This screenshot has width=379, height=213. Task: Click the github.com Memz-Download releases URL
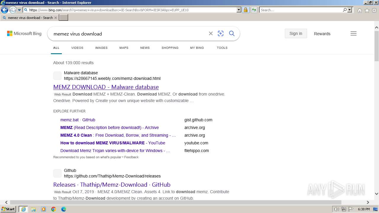point(112,176)
